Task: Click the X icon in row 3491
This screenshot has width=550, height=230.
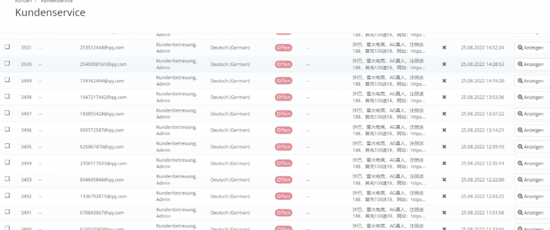Action: (x=444, y=212)
